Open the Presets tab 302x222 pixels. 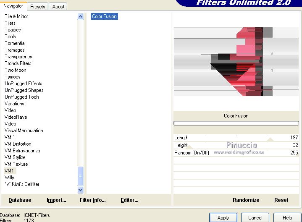(x=37, y=7)
